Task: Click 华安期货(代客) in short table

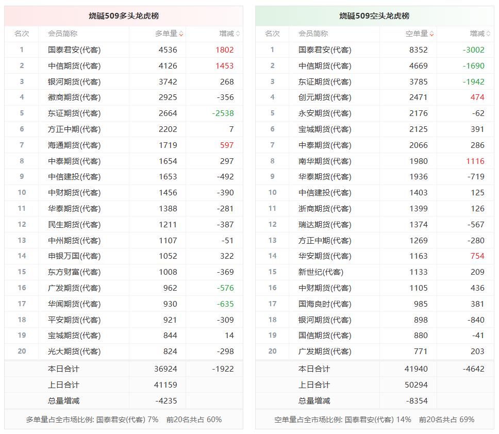Action: coord(325,256)
